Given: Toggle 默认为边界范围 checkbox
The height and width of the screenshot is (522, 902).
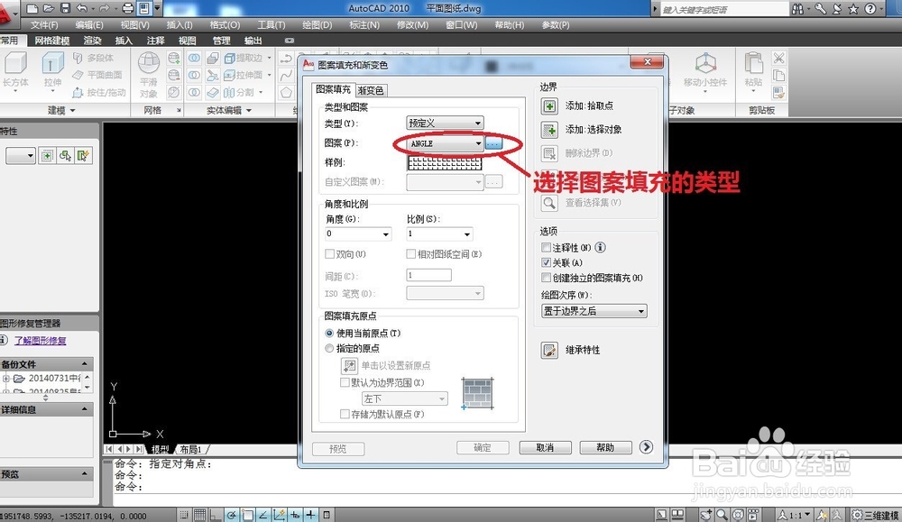Looking at the screenshot, I should point(345,382).
